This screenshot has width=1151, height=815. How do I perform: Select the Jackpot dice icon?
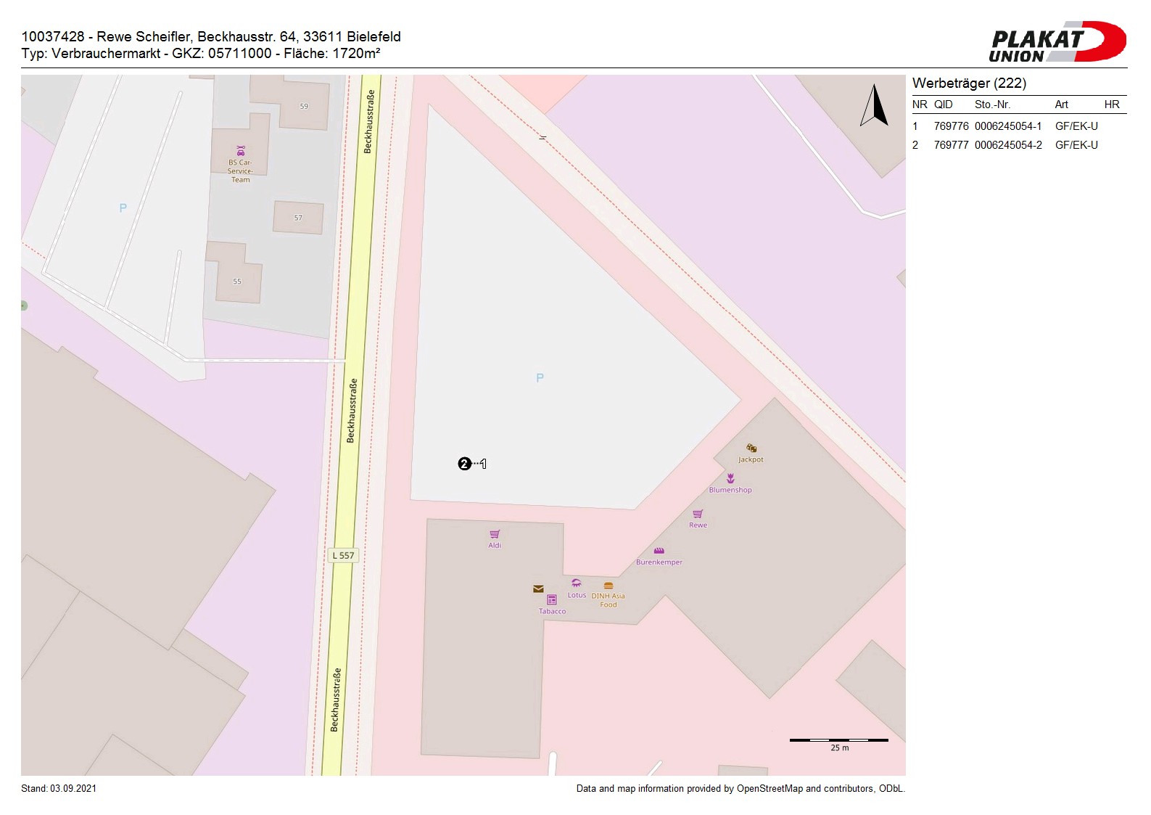(x=751, y=449)
